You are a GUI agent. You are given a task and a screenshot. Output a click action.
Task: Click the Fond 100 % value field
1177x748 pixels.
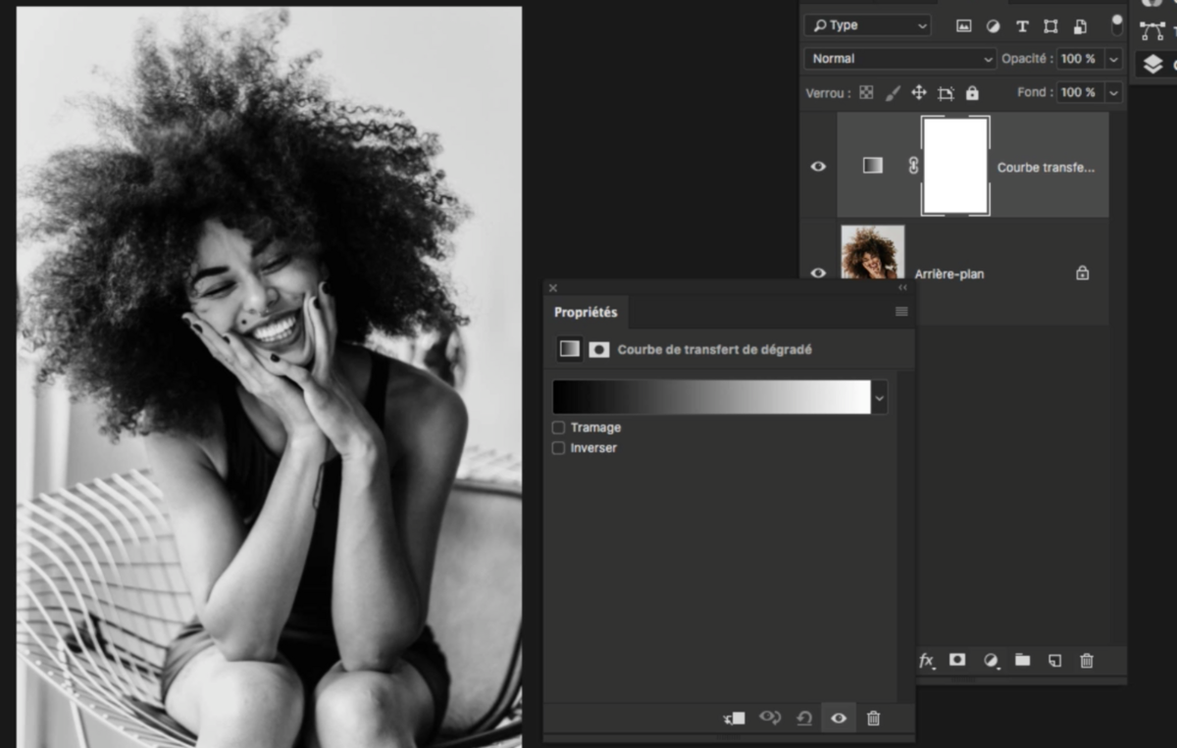pos(1080,92)
